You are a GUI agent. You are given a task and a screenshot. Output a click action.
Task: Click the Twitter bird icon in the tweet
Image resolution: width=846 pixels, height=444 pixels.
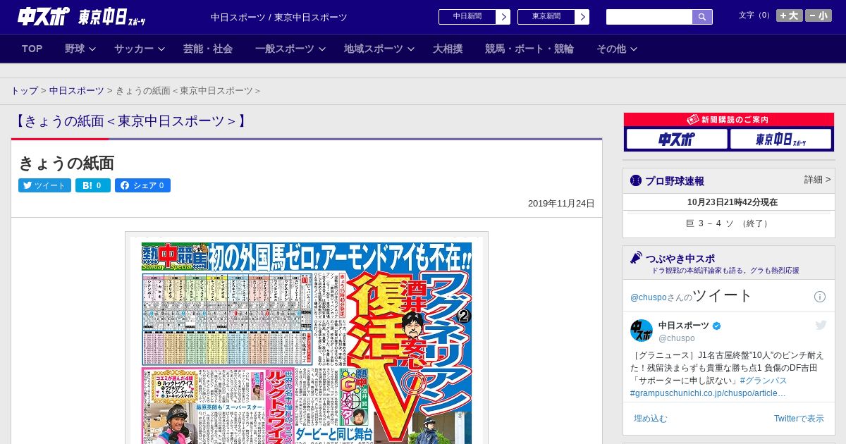click(821, 325)
